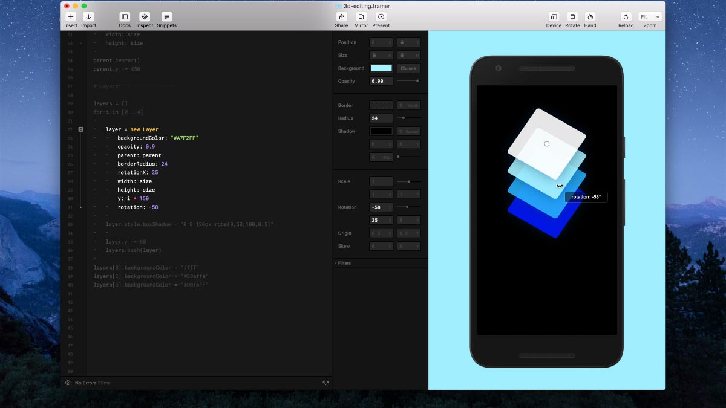
Task: Click the Opacity slider handle
Action: click(x=417, y=81)
